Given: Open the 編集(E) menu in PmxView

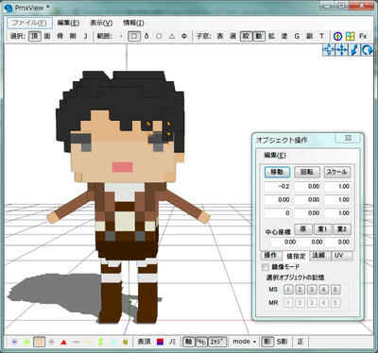Looking at the screenshot, I should (x=68, y=23).
